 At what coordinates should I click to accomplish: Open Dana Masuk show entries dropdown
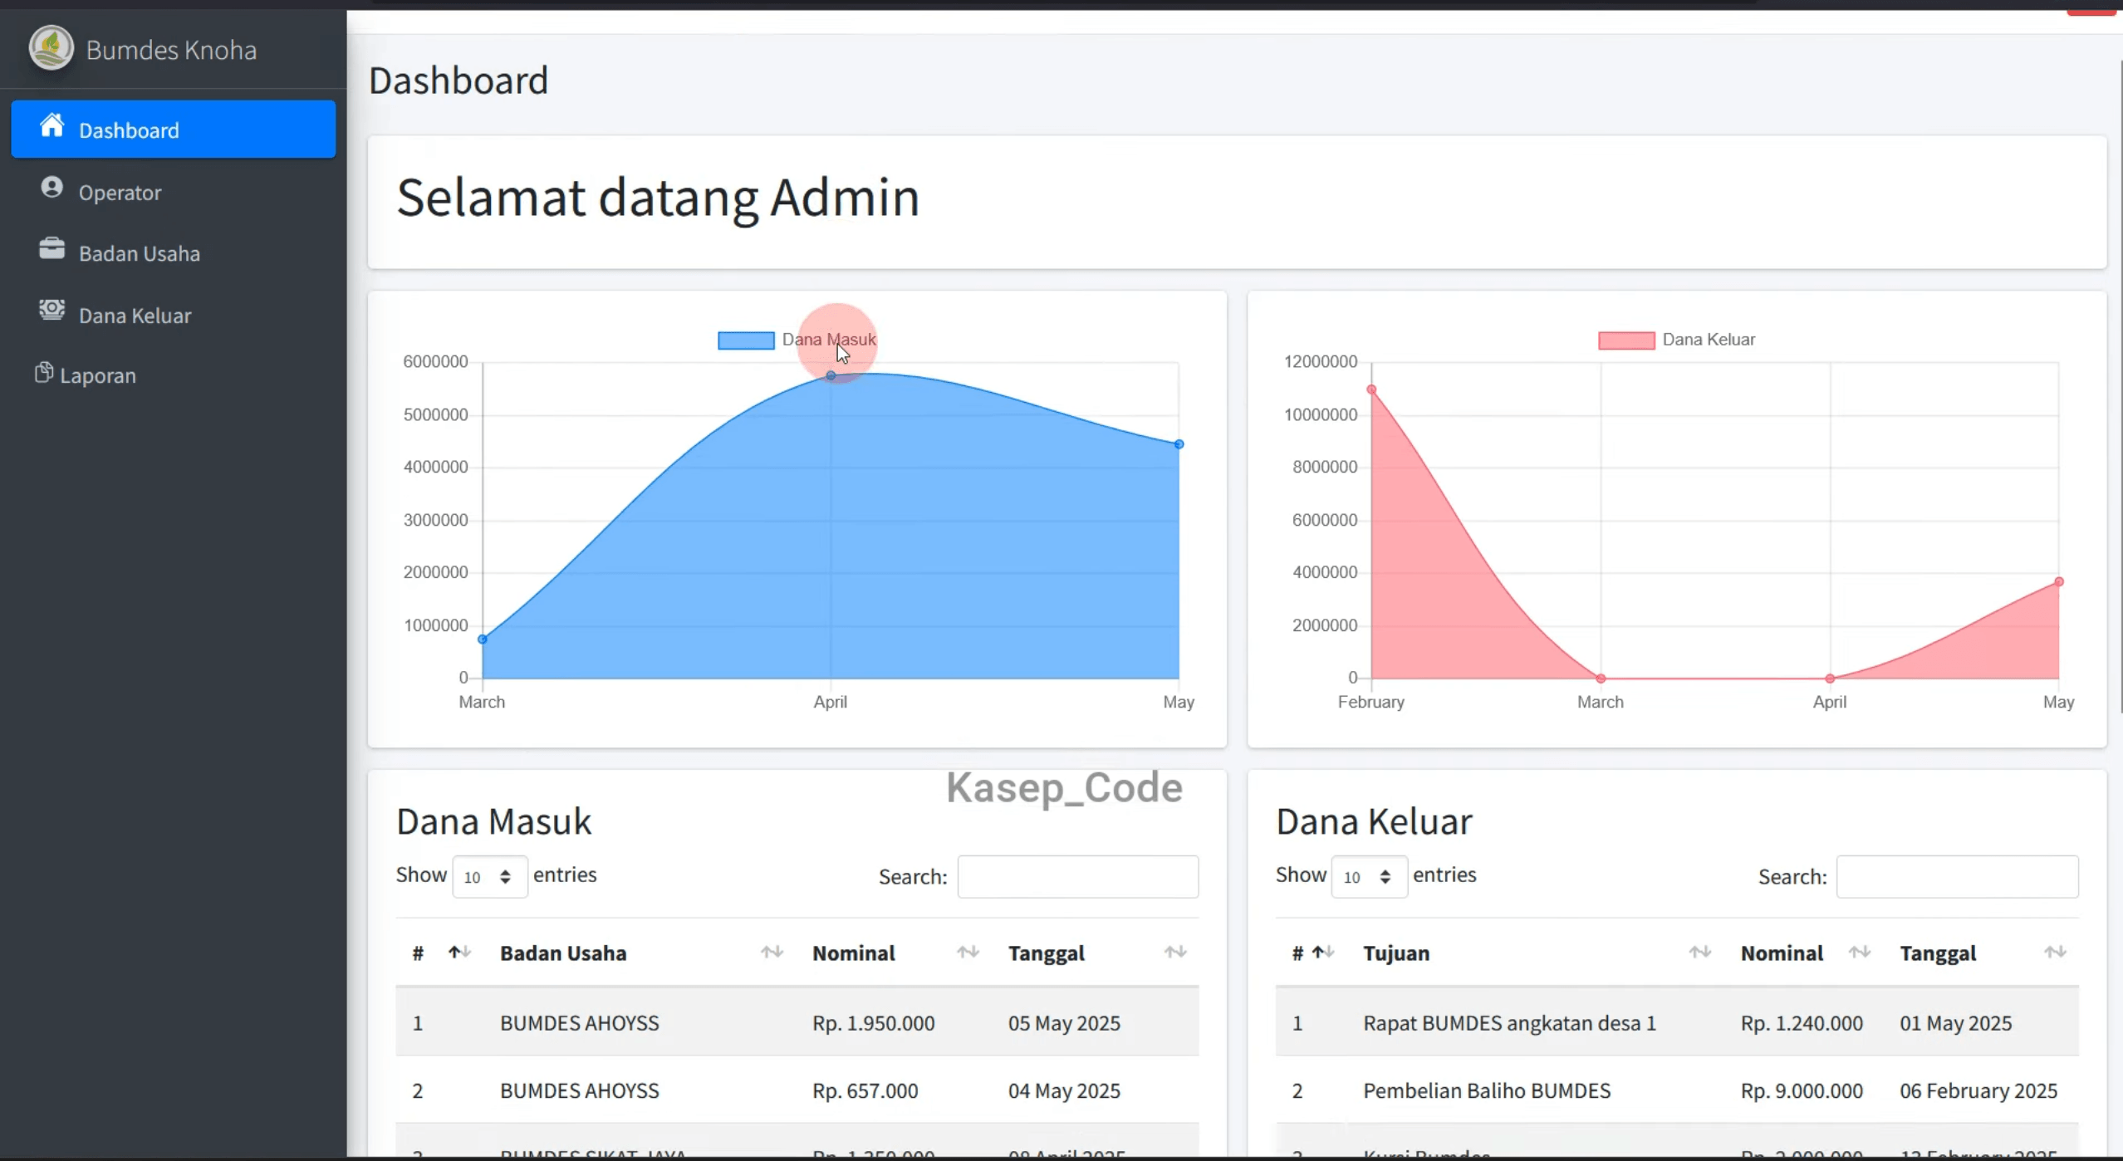(489, 877)
